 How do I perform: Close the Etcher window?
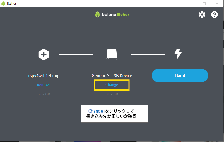(217, 4)
